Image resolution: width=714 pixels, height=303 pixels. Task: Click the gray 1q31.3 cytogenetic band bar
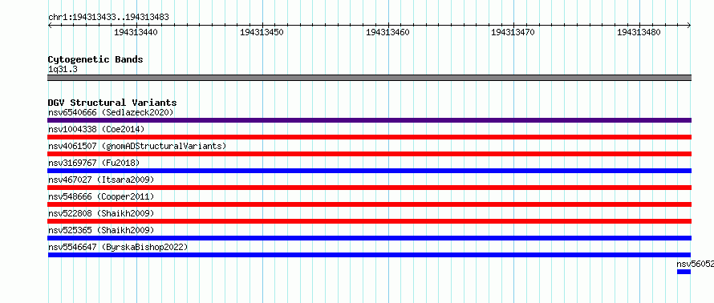point(369,78)
